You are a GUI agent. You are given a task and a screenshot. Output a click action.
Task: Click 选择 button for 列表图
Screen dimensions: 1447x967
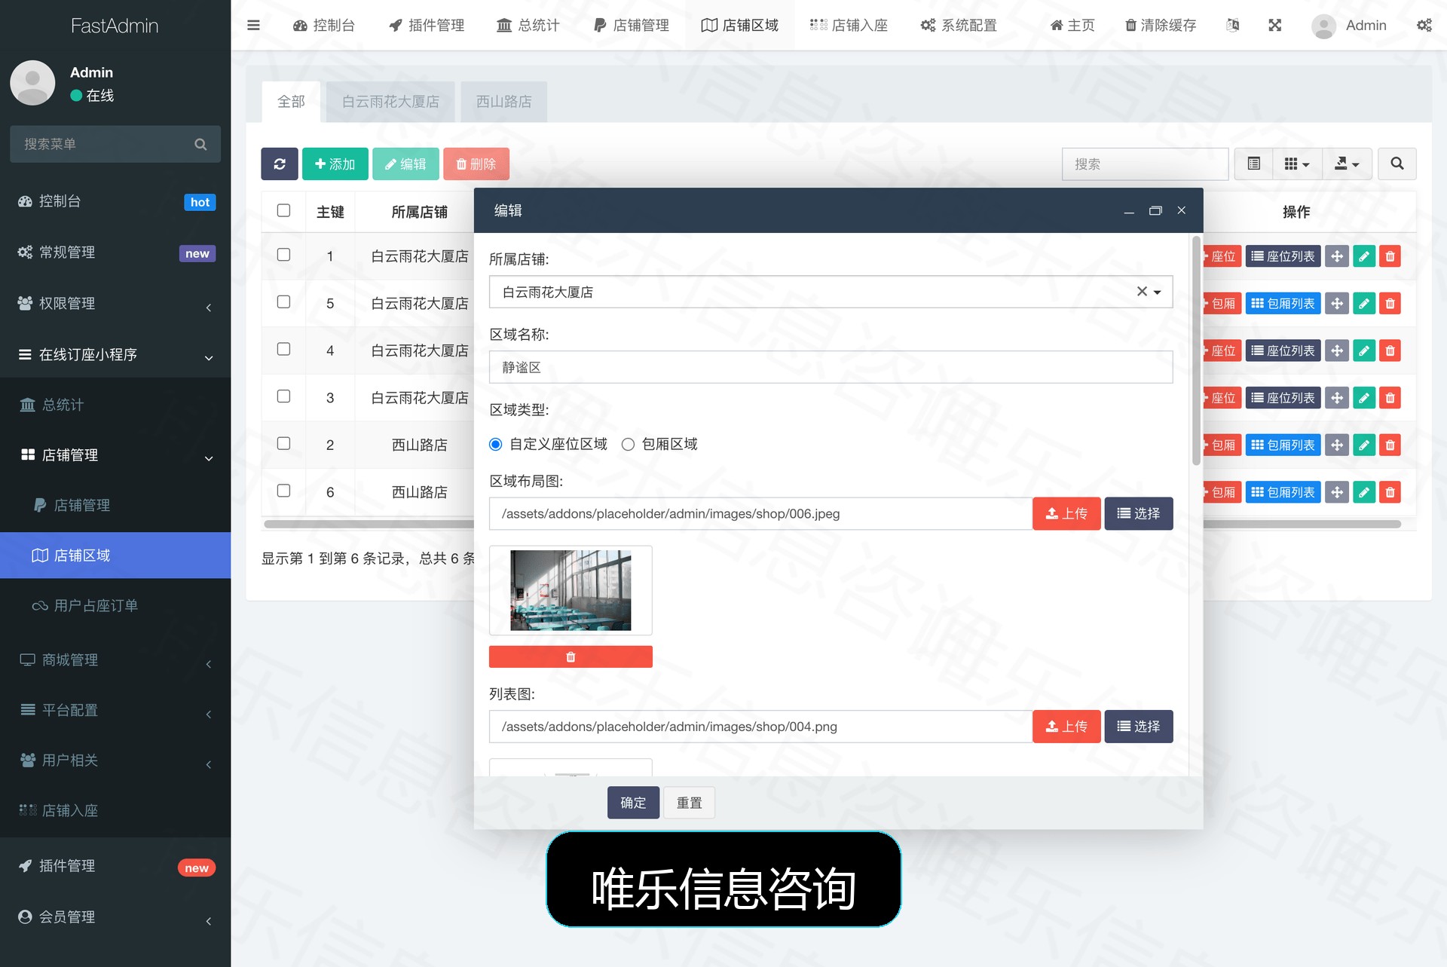pos(1139,727)
